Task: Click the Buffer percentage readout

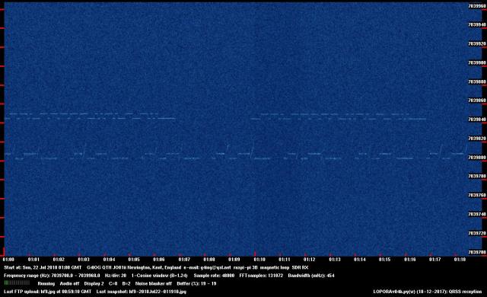Action: (196, 283)
